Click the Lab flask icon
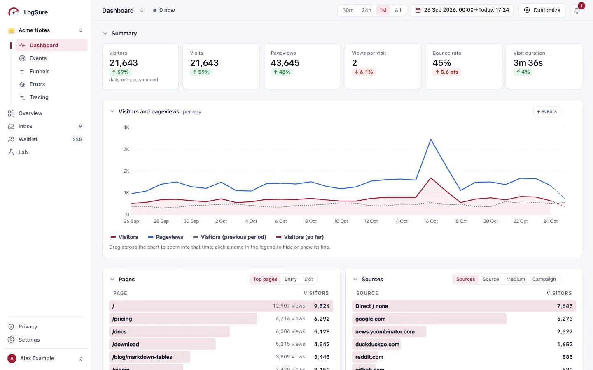Viewport: 593px width, 370px height. (11, 153)
